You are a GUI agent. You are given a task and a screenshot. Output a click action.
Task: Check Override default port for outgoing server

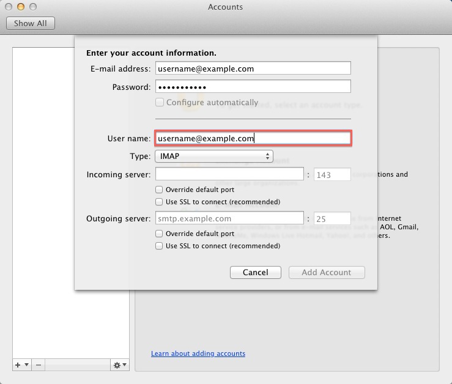(x=159, y=234)
